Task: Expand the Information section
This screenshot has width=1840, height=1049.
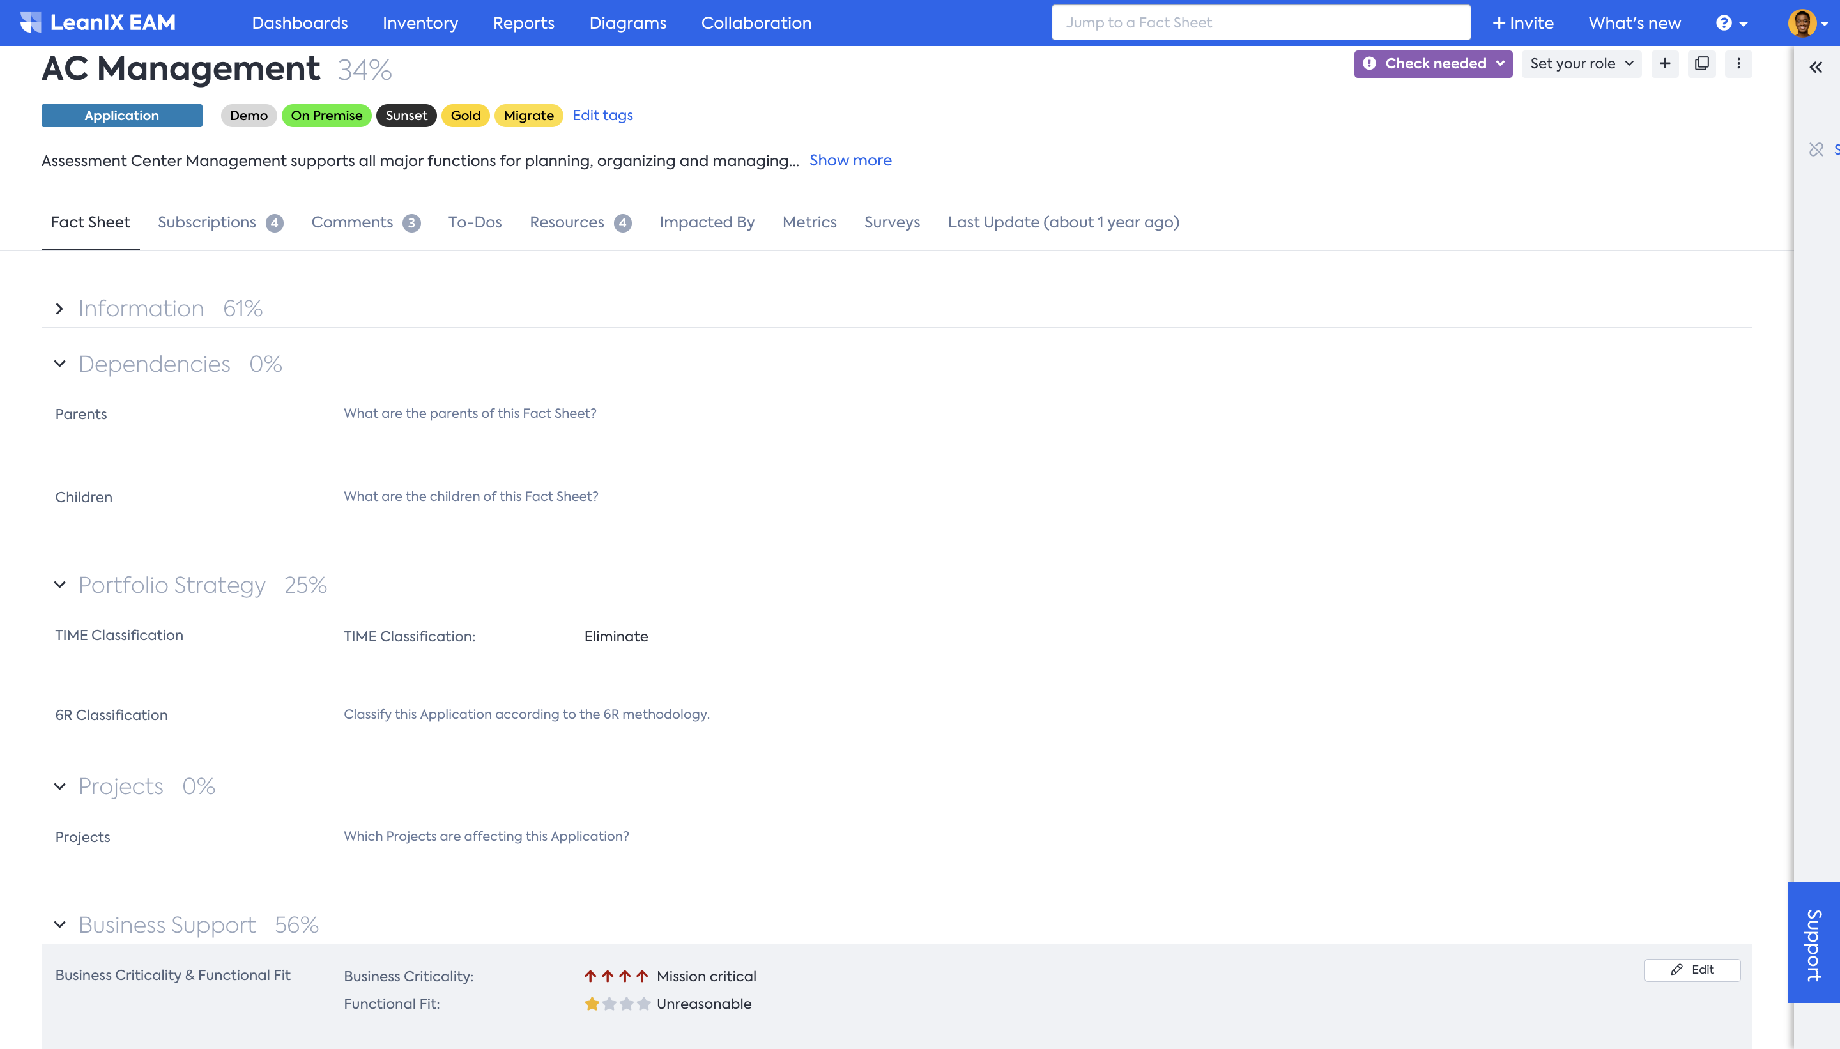Action: pos(60,309)
